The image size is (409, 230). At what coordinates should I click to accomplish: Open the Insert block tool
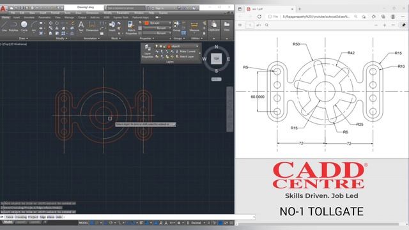(x=112, y=26)
